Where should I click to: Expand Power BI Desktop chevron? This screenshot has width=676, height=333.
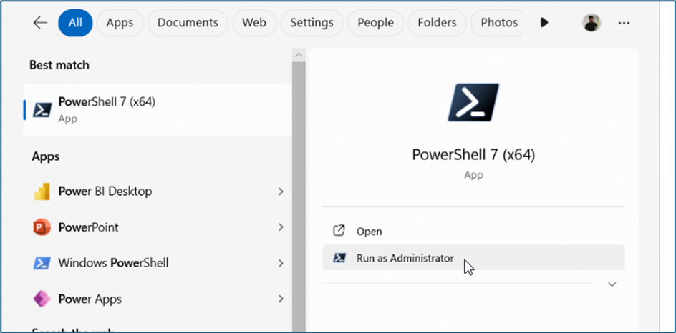point(281,192)
